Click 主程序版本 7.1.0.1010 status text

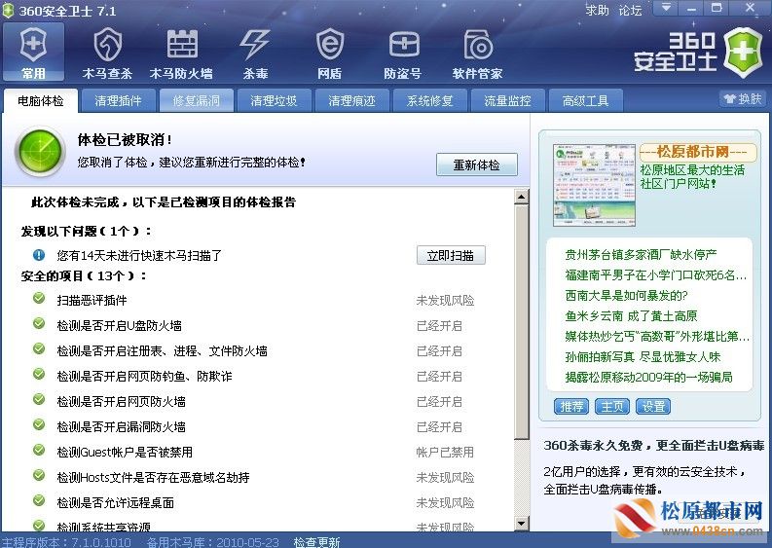coord(66,542)
